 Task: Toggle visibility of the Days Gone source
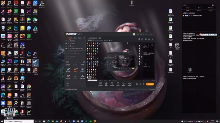tap(66, 56)
